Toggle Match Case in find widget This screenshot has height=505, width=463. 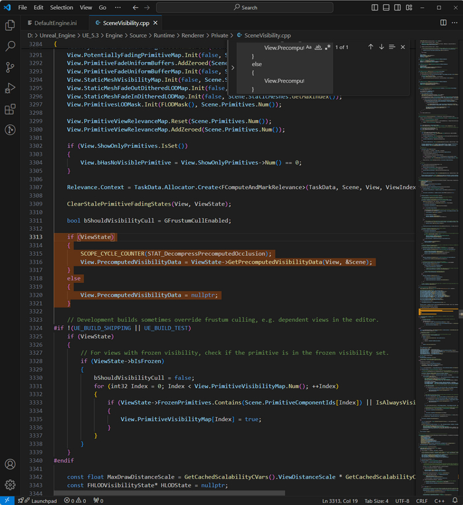(x=309, y=48)
